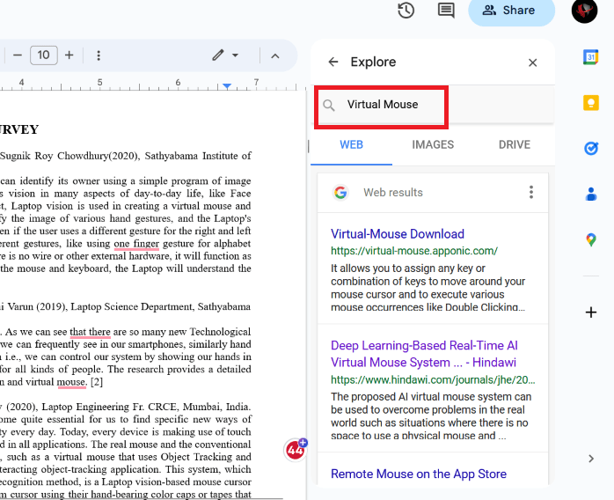Viewport: 614px width, 500px height.
Task: Click the right indent marker on ruler
Action: coord(227,85)
